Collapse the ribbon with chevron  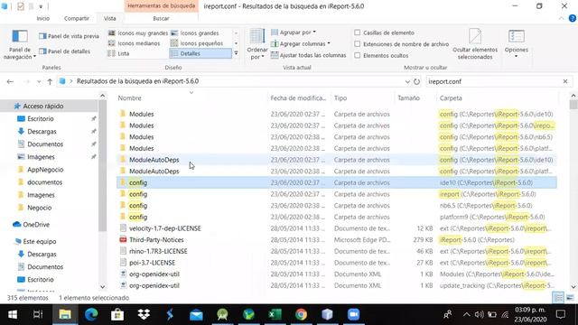(562, 18)
